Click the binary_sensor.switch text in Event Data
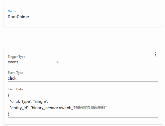The height and width of the screenshot is (126, 165). tap(51, 108)
